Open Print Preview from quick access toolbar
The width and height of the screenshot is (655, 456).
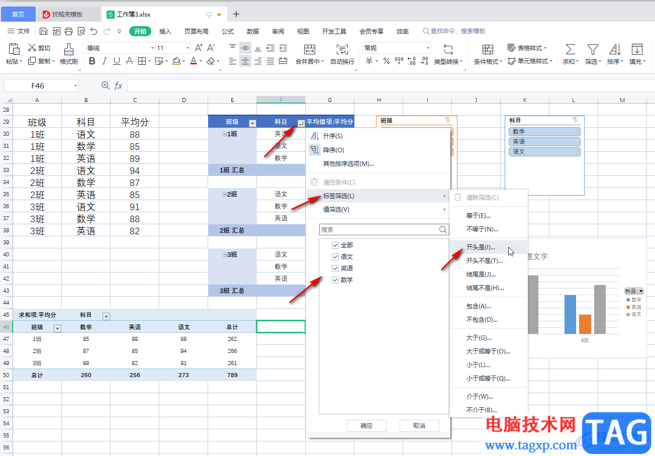click(81, 31)
